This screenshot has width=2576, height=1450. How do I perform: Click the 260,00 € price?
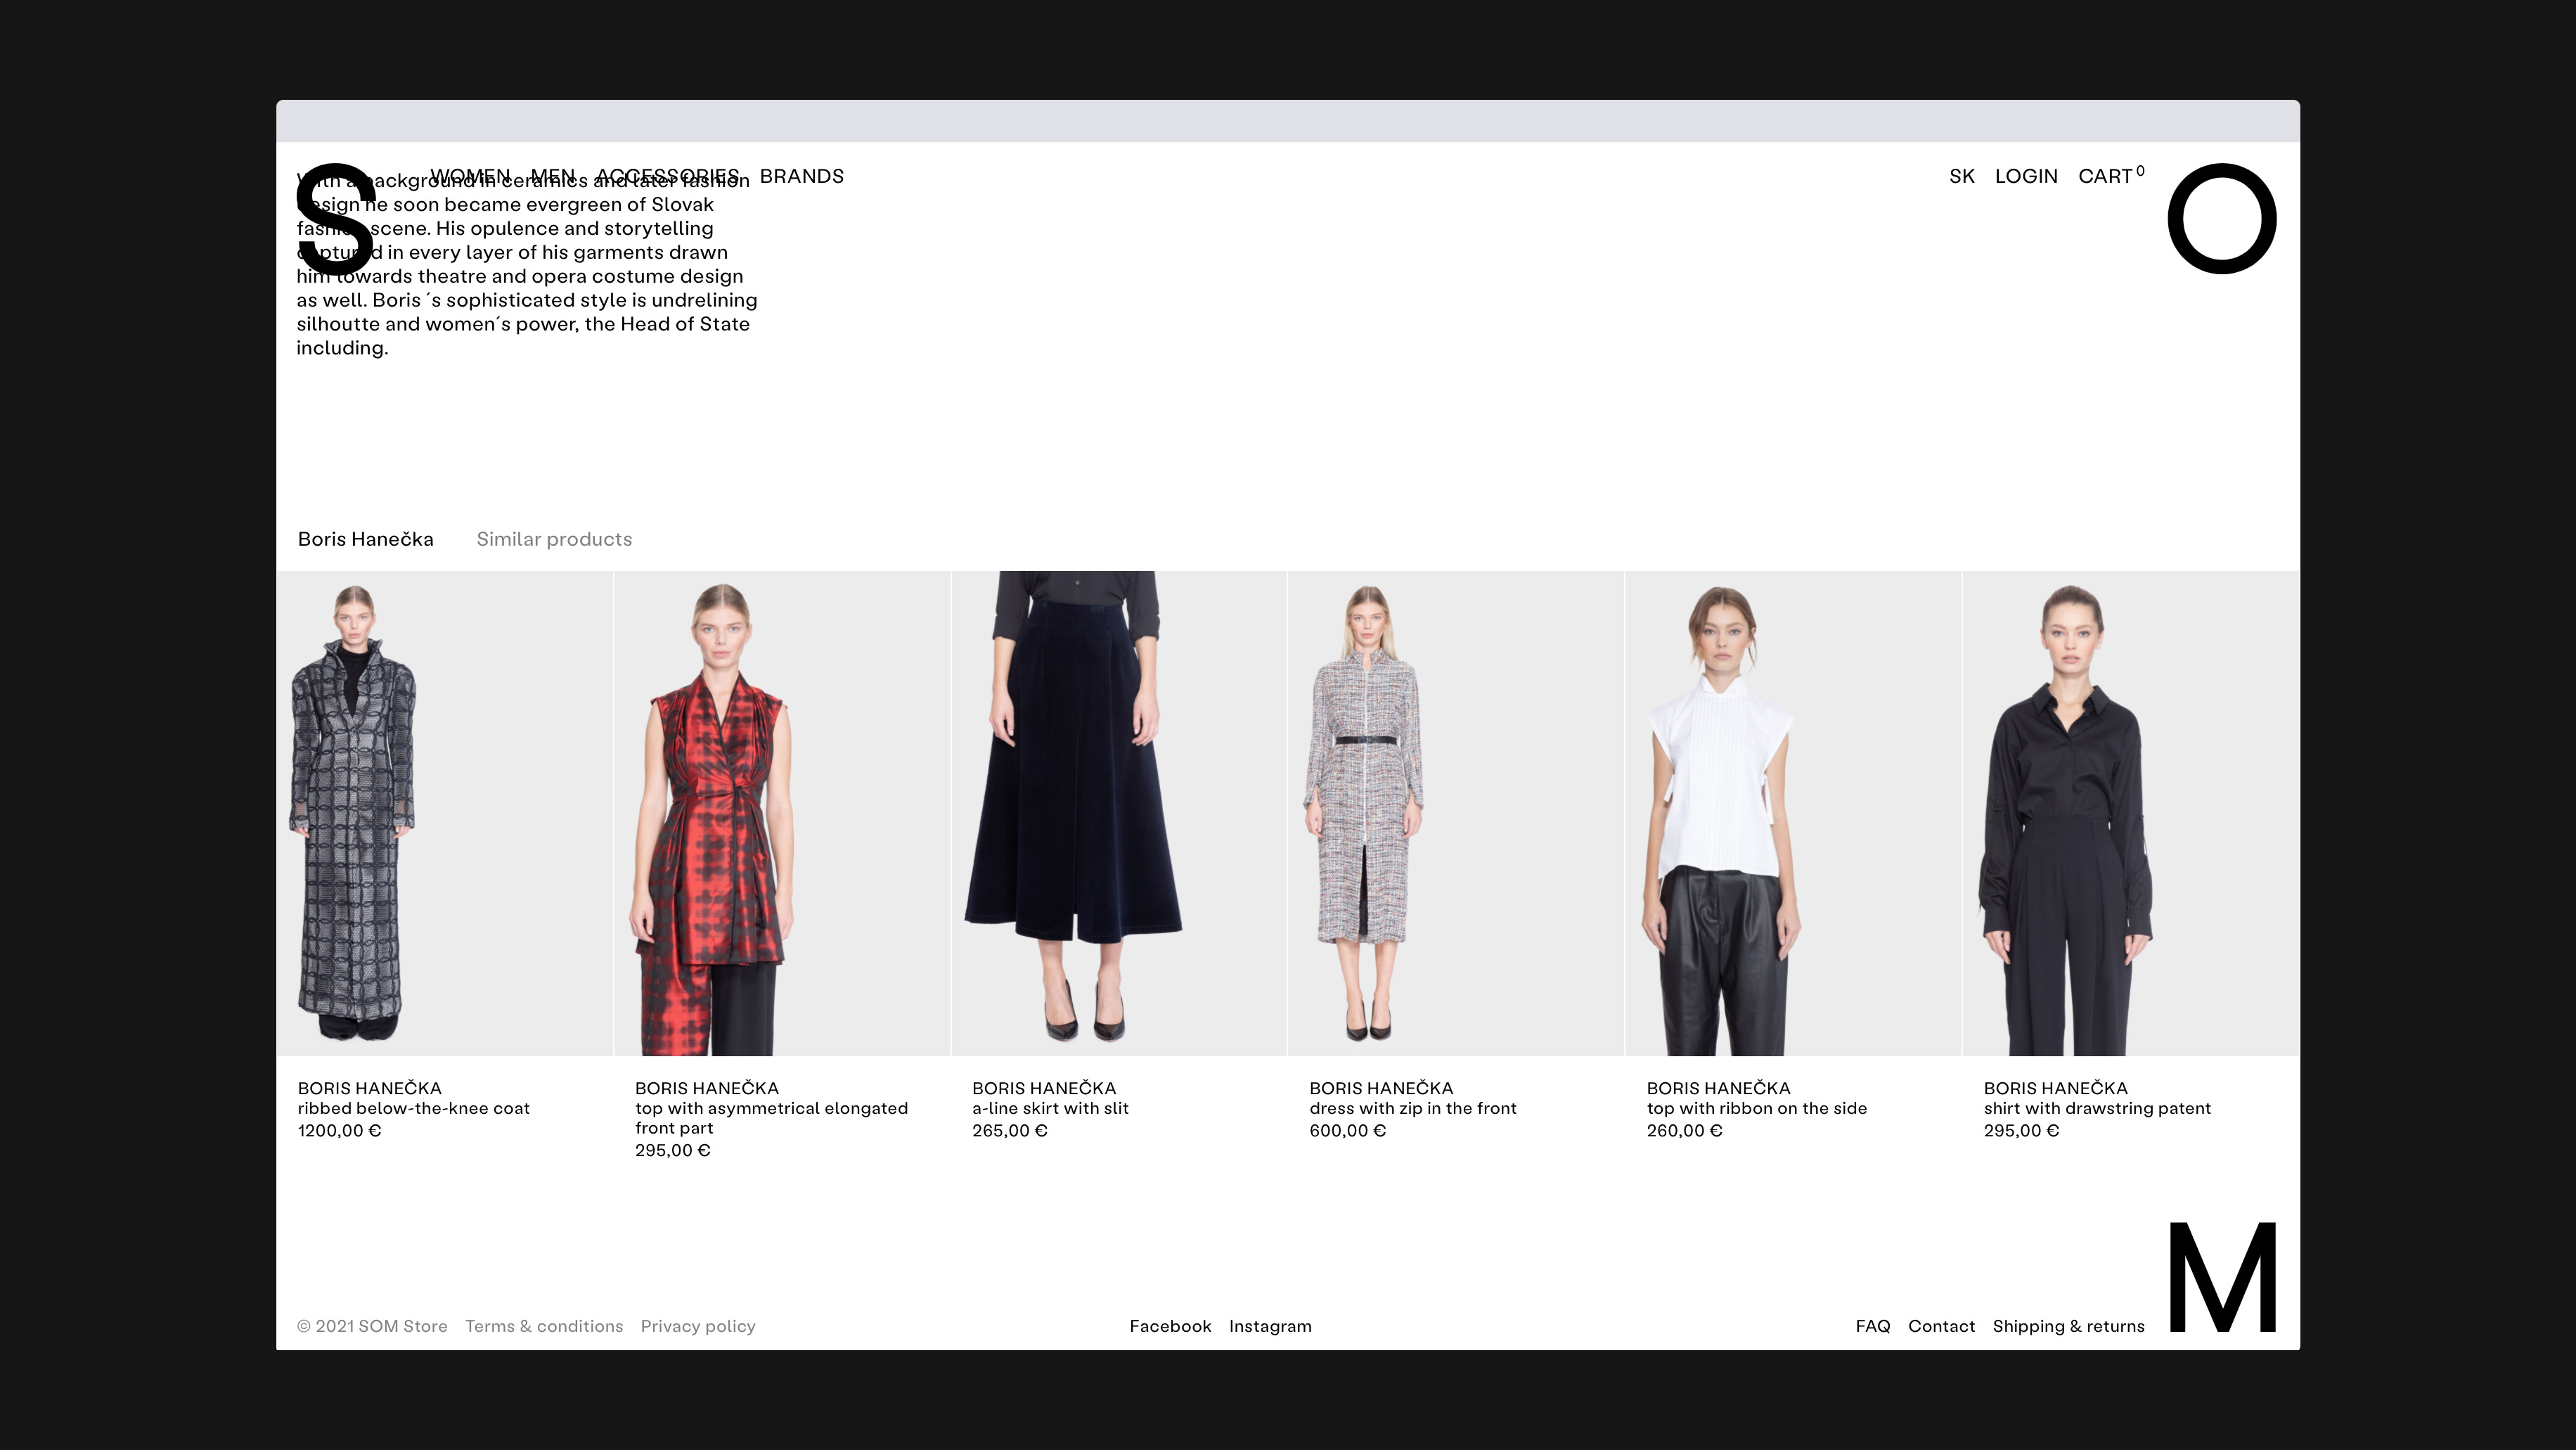[x=1685, y=1131]
